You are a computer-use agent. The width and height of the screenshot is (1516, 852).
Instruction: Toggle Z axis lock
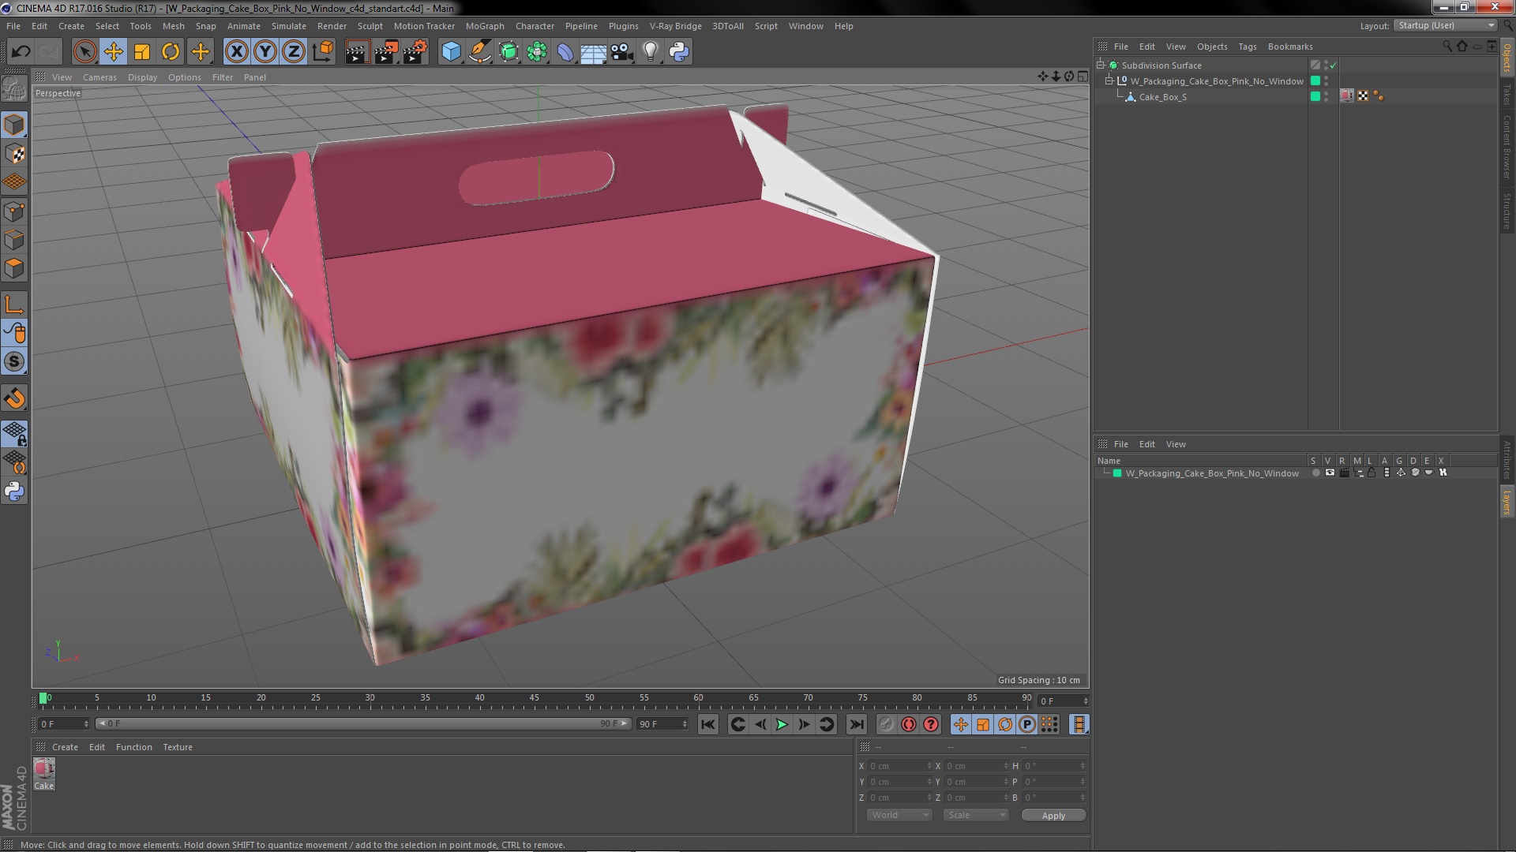(294, 52)
